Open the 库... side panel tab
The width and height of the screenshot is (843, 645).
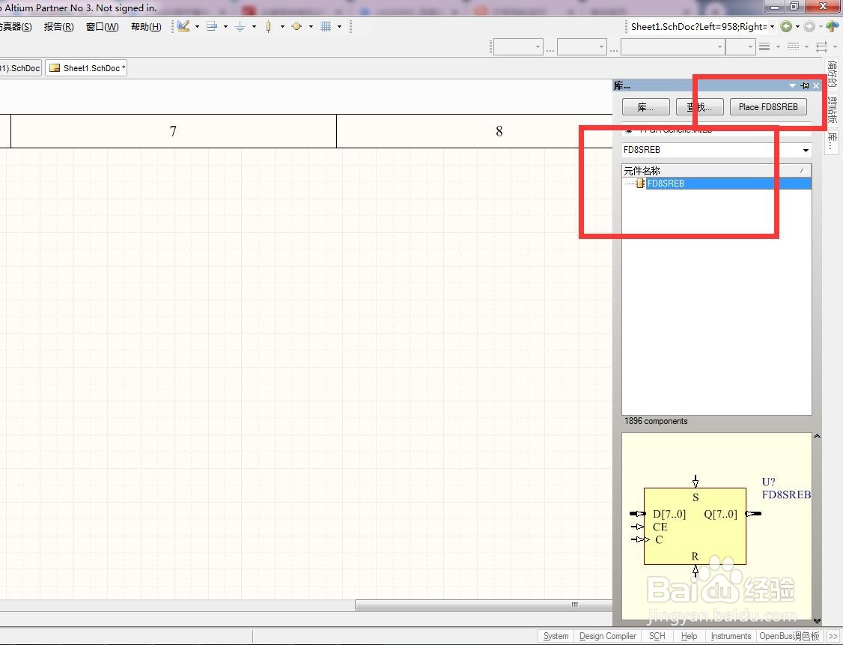833,141
